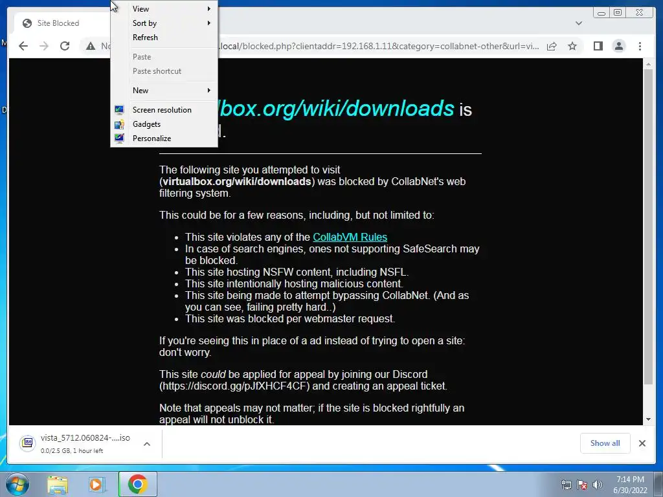The image size is (663, 497).
Task: Switch to the Site Blocked tab
Action: (x=62, y=23)
